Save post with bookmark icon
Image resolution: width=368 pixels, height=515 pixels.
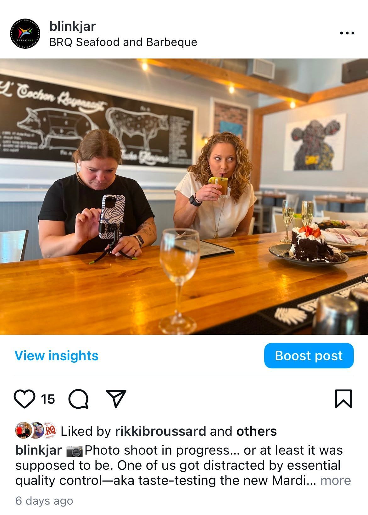coord(343,399)
